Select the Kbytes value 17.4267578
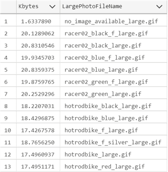The height and width of the screenshot is (172, 168). (38, 130)
